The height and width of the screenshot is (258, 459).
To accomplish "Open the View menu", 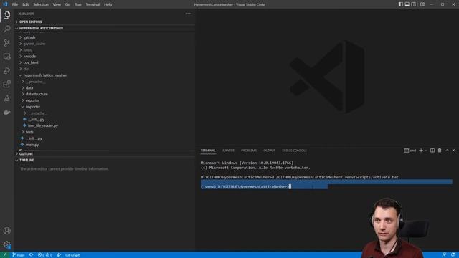I will (x=57, y=4).
